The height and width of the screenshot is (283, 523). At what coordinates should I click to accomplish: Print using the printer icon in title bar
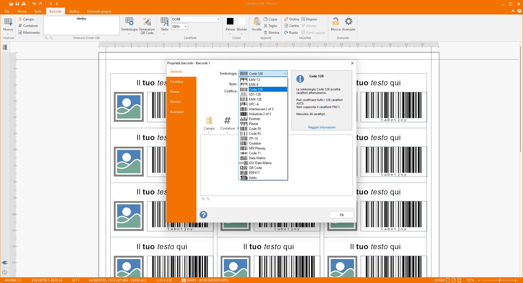pyautogui.click(x=24, y=4)
